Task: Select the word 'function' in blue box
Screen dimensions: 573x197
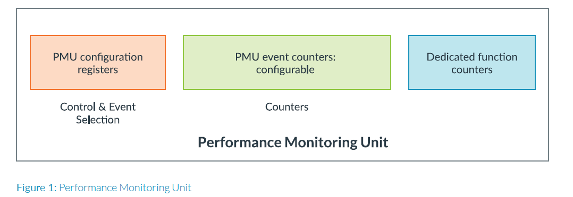Action: 498,57
